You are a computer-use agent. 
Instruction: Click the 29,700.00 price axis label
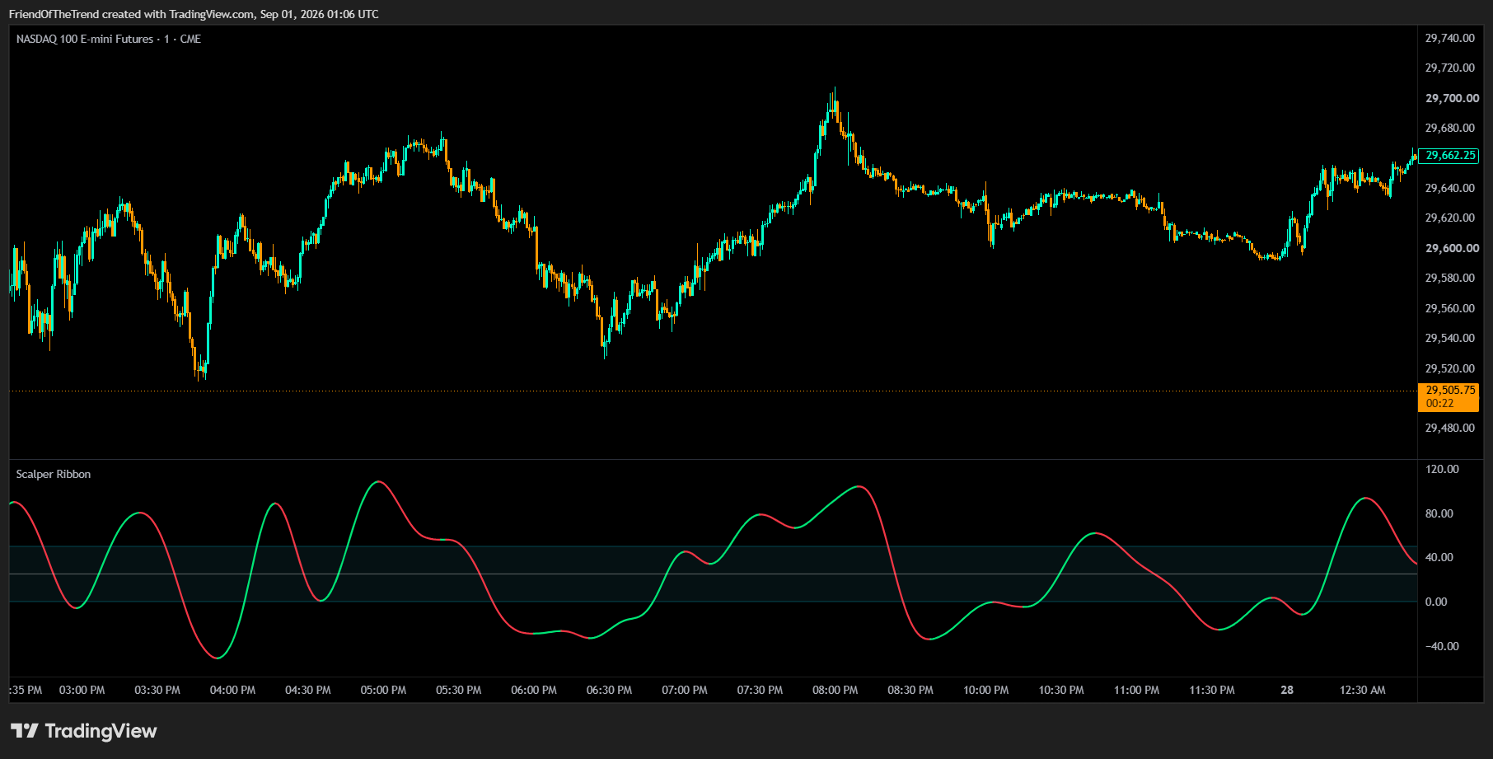tap(1452, 98)
